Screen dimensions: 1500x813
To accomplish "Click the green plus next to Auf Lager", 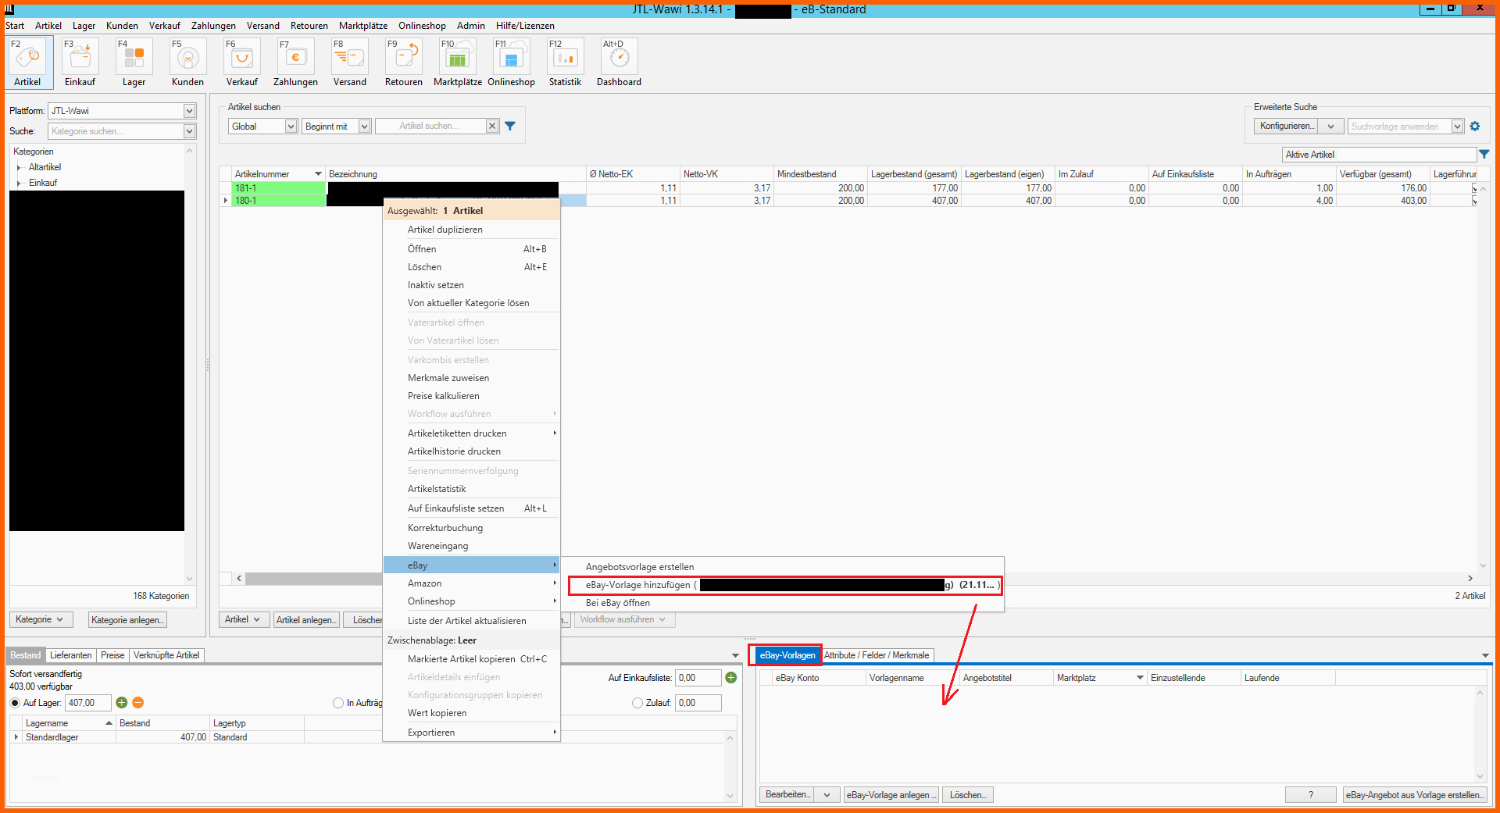I will [x=122, y=703].
